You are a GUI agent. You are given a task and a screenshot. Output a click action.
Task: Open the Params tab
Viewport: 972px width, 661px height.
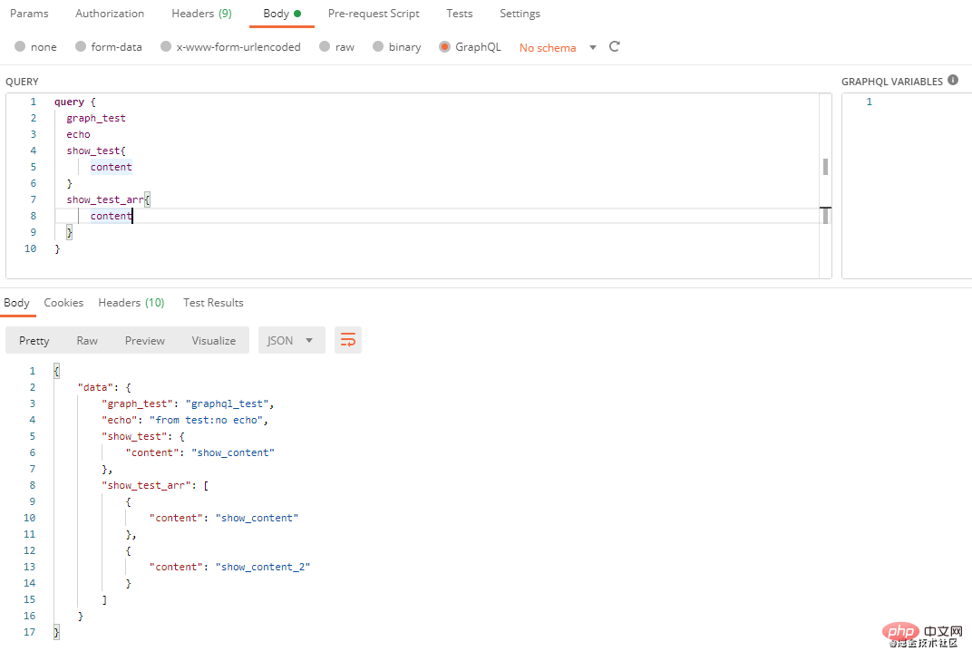pyautogui.click(x=29, y=13)
